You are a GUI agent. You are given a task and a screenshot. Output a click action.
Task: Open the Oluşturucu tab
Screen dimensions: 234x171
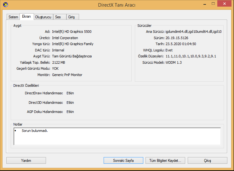[x=43, y=17]
